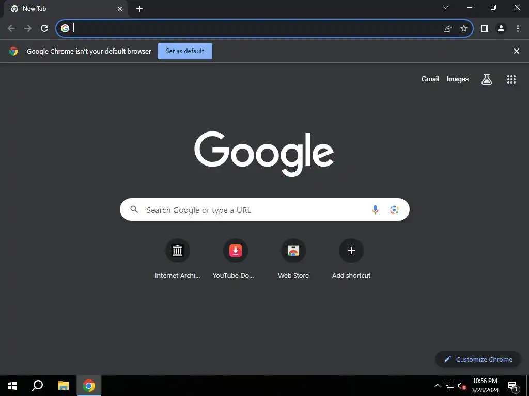The width and height of the screenshot is (529, 396).
Task: Open Windows Start menu
Action: click(12, 386)
